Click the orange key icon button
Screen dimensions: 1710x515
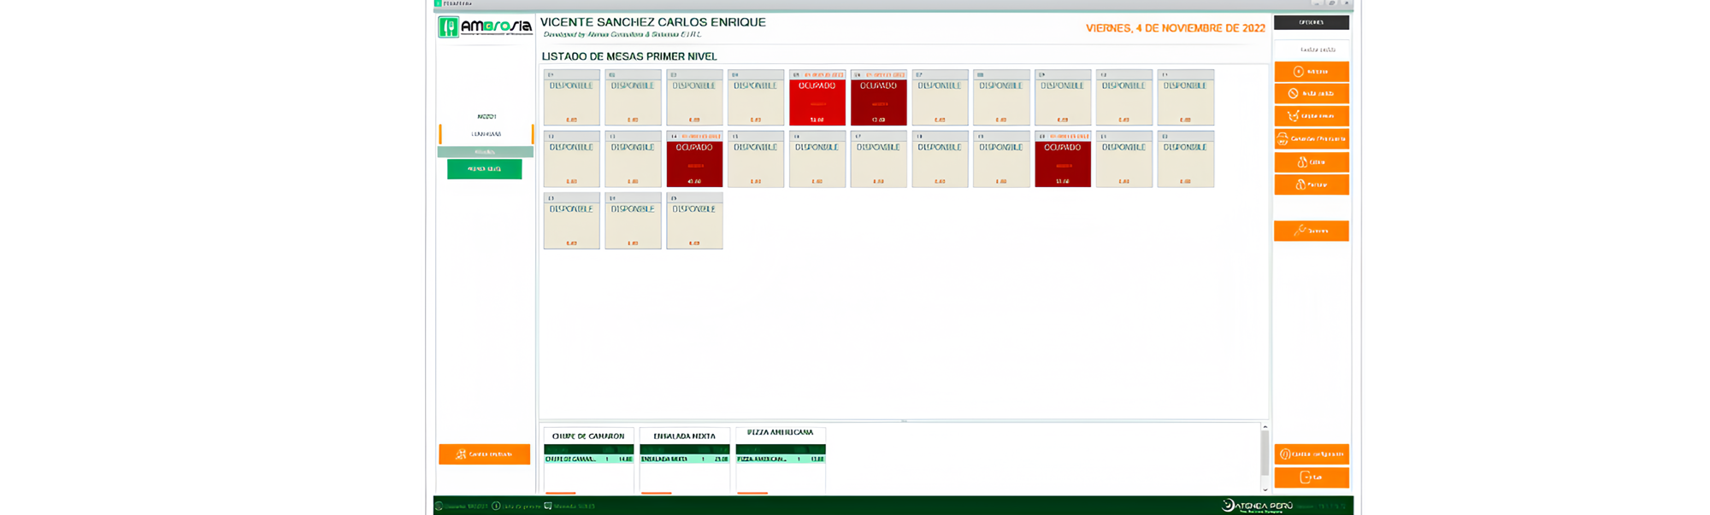pyautogui.click(x=1311, y=231)
